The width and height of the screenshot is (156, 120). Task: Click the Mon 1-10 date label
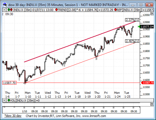coord(28,95)
